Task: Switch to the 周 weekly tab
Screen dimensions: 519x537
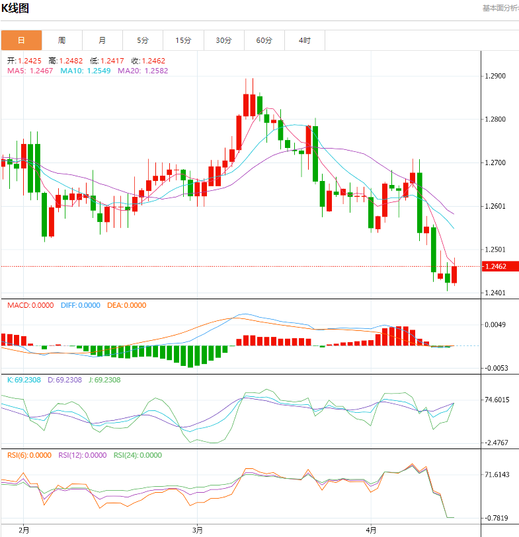Action: pos(61,40)
